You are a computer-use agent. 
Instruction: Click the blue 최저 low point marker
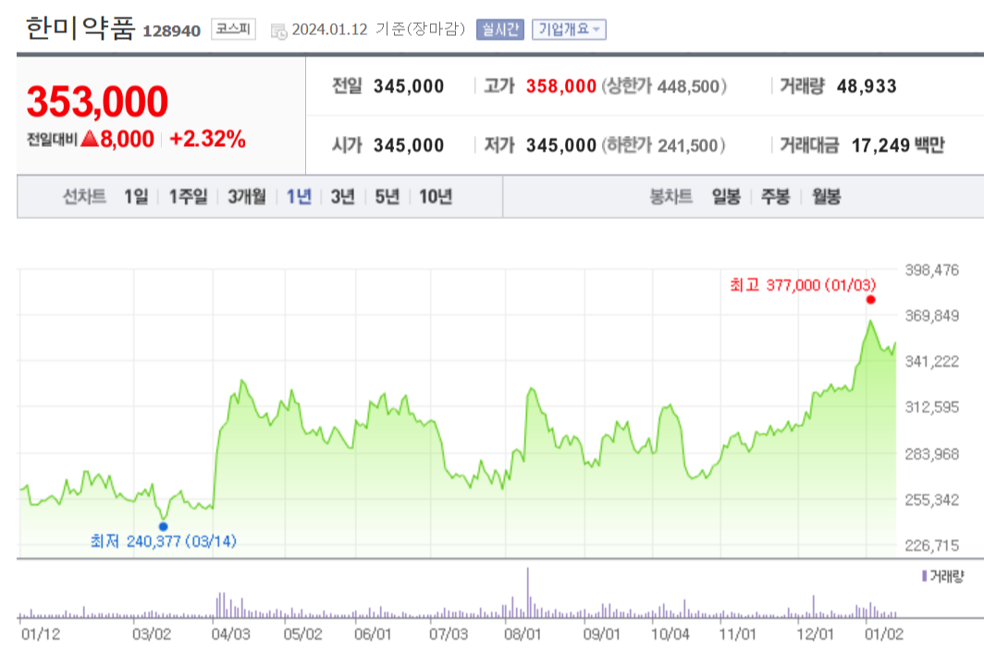click(163, 526)
